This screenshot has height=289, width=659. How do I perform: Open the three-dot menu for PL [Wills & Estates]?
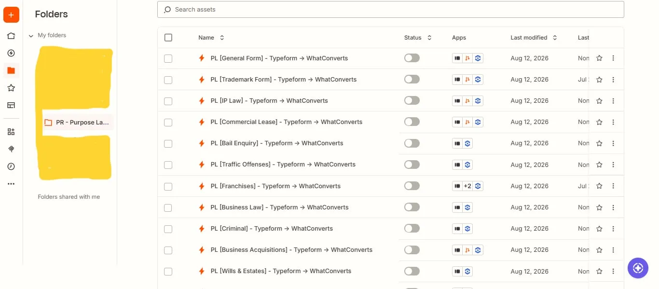613,271
